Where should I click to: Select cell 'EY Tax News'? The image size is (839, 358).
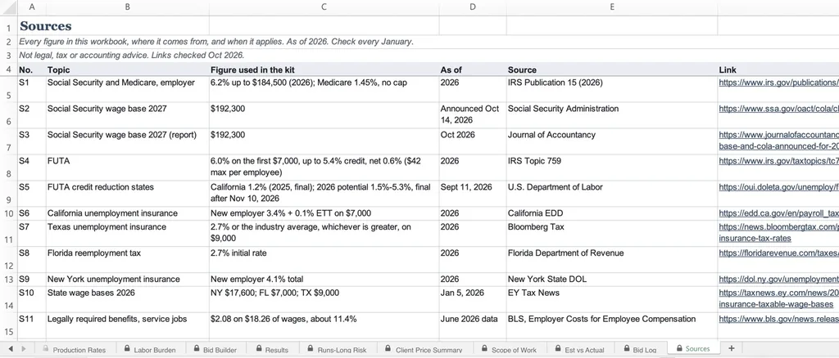click(611, 299)
